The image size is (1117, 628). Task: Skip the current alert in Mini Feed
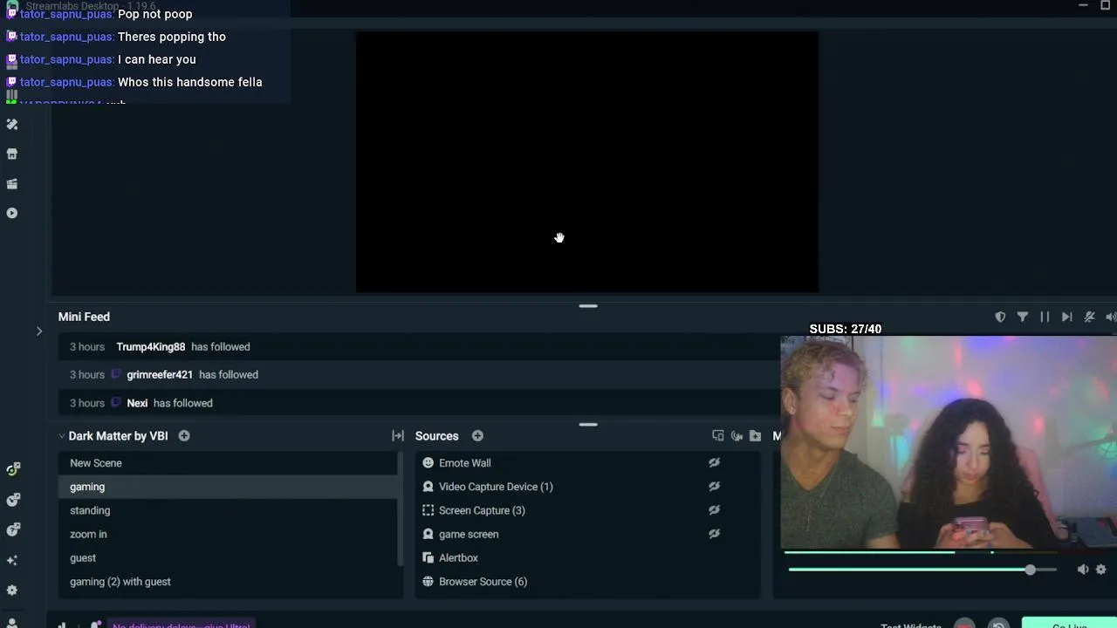pyautogui.click(x=1066, y=317)
